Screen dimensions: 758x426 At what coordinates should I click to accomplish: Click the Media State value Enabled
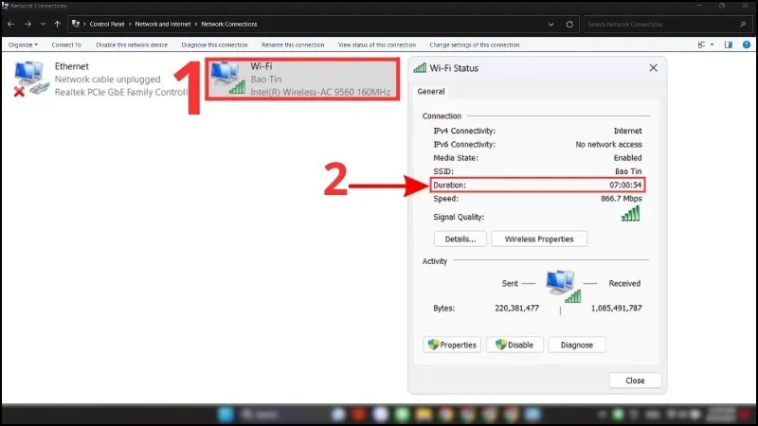627,158
